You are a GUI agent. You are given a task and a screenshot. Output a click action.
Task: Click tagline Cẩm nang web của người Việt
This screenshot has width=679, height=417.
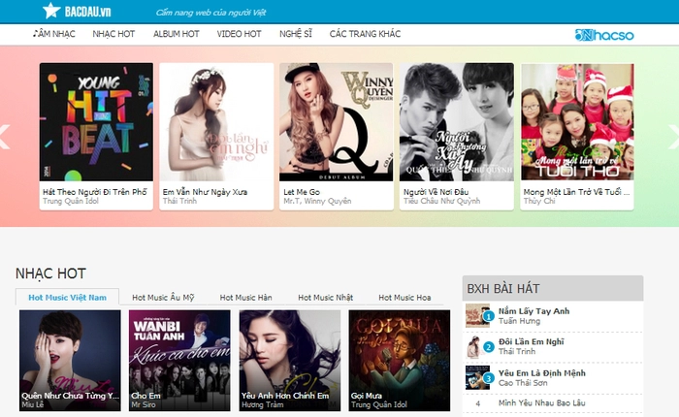click(x=210, y=13)
